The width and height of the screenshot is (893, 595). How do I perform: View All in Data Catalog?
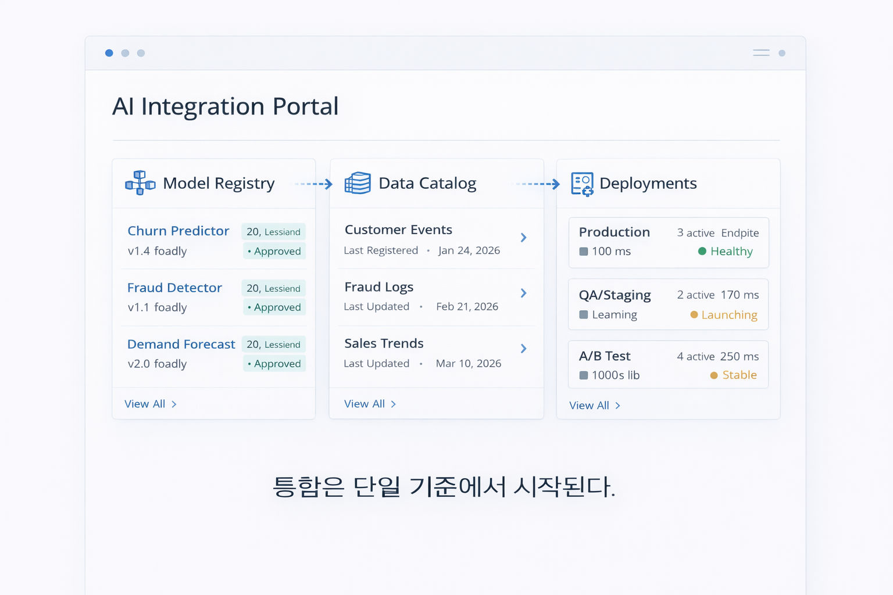point(370,404)
